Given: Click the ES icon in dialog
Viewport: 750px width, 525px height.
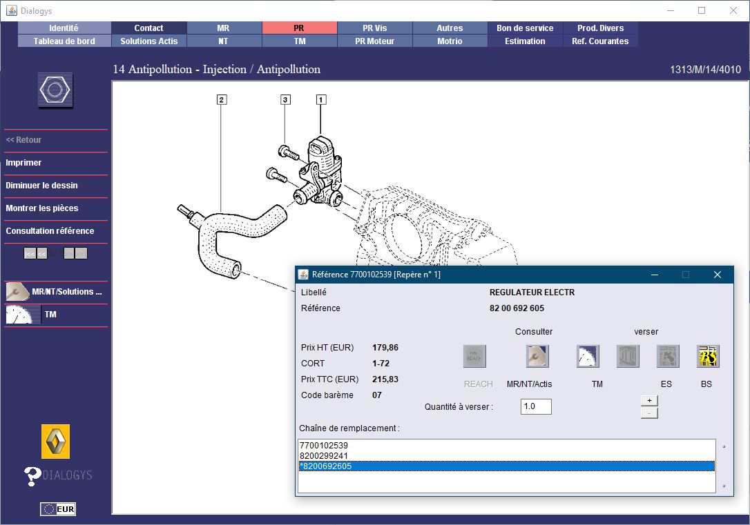Looking at the screenshot, I should [668, 356].
